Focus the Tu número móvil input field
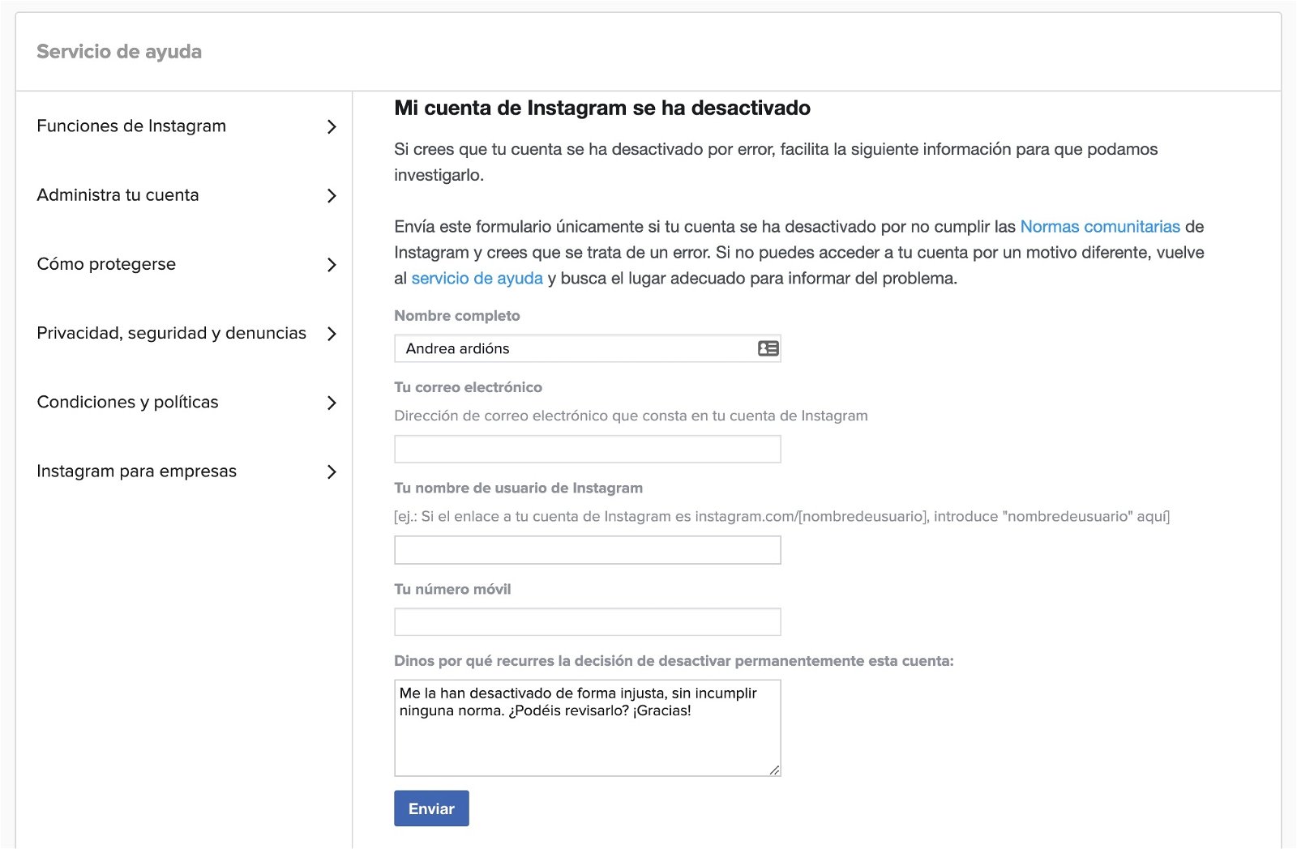The height and width of the screenshot is (849, 1297). (x=587, y=622)
